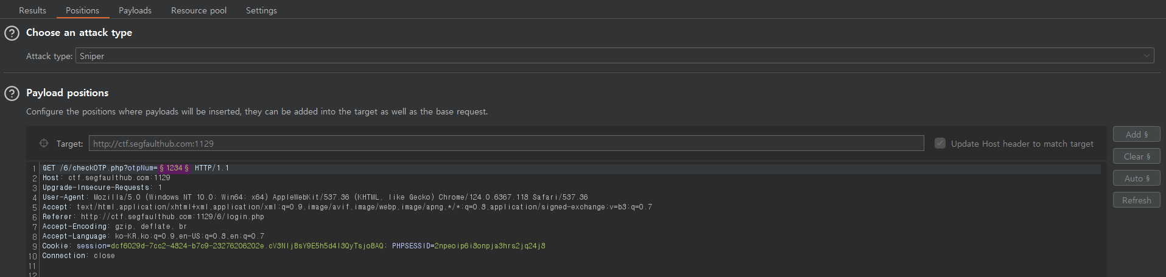This screenshot has height=277, width=1166.
Task: Go to the Resource pool tab
Action: 198,10
